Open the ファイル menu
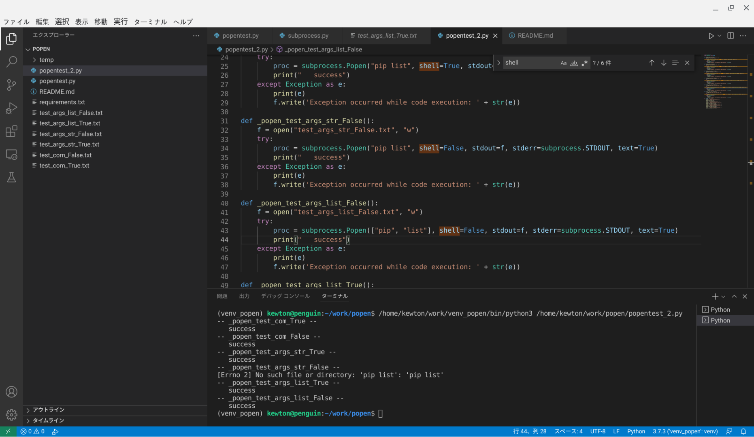The height and width of the screenshot is (437, 754). (16, 22)
